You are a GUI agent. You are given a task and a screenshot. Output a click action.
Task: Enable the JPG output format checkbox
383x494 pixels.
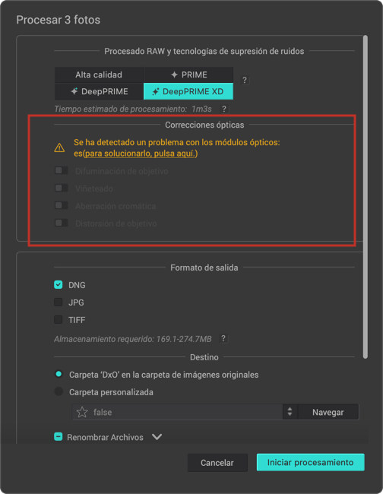[x=59, y=302]
